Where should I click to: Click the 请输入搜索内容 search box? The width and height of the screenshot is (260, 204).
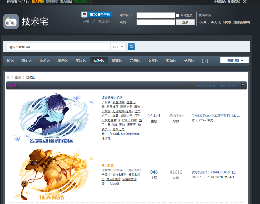59,47
